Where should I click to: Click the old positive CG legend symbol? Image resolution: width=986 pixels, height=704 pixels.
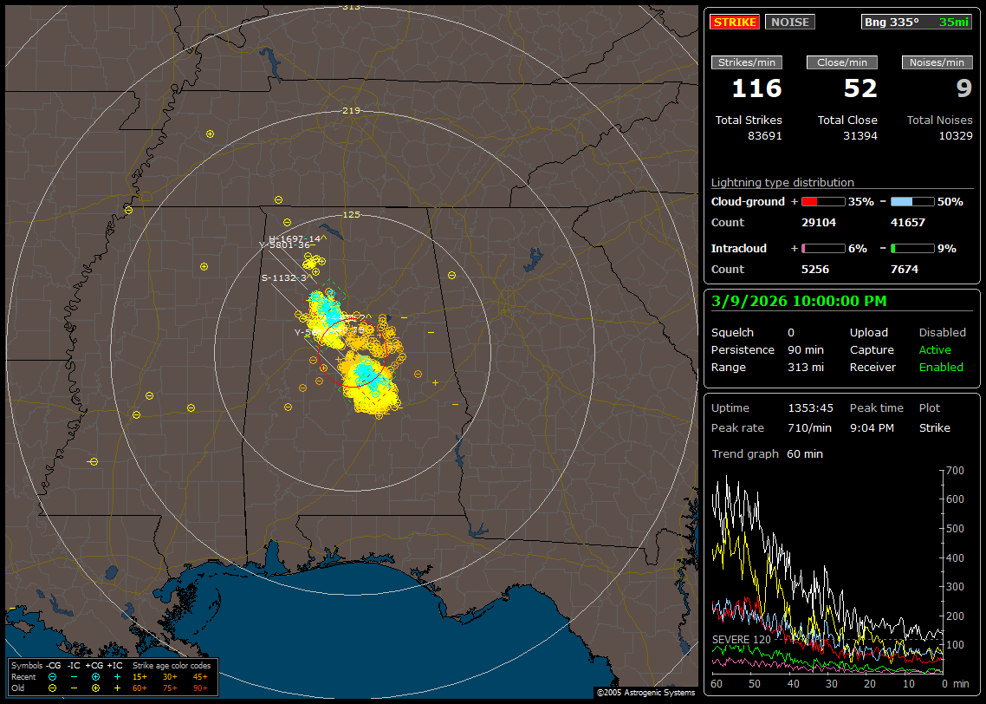(95, 688)
